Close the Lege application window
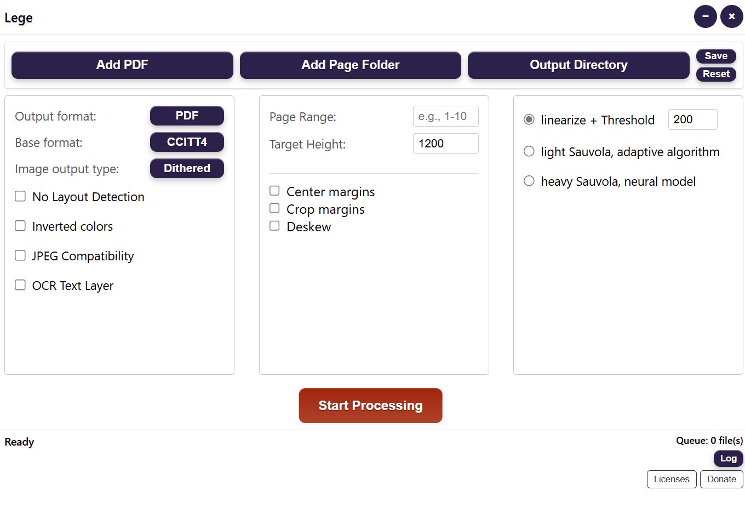Image resolution: width=745 pixels, height=519 pixels. pyautogui.click(x=731, y=16)
